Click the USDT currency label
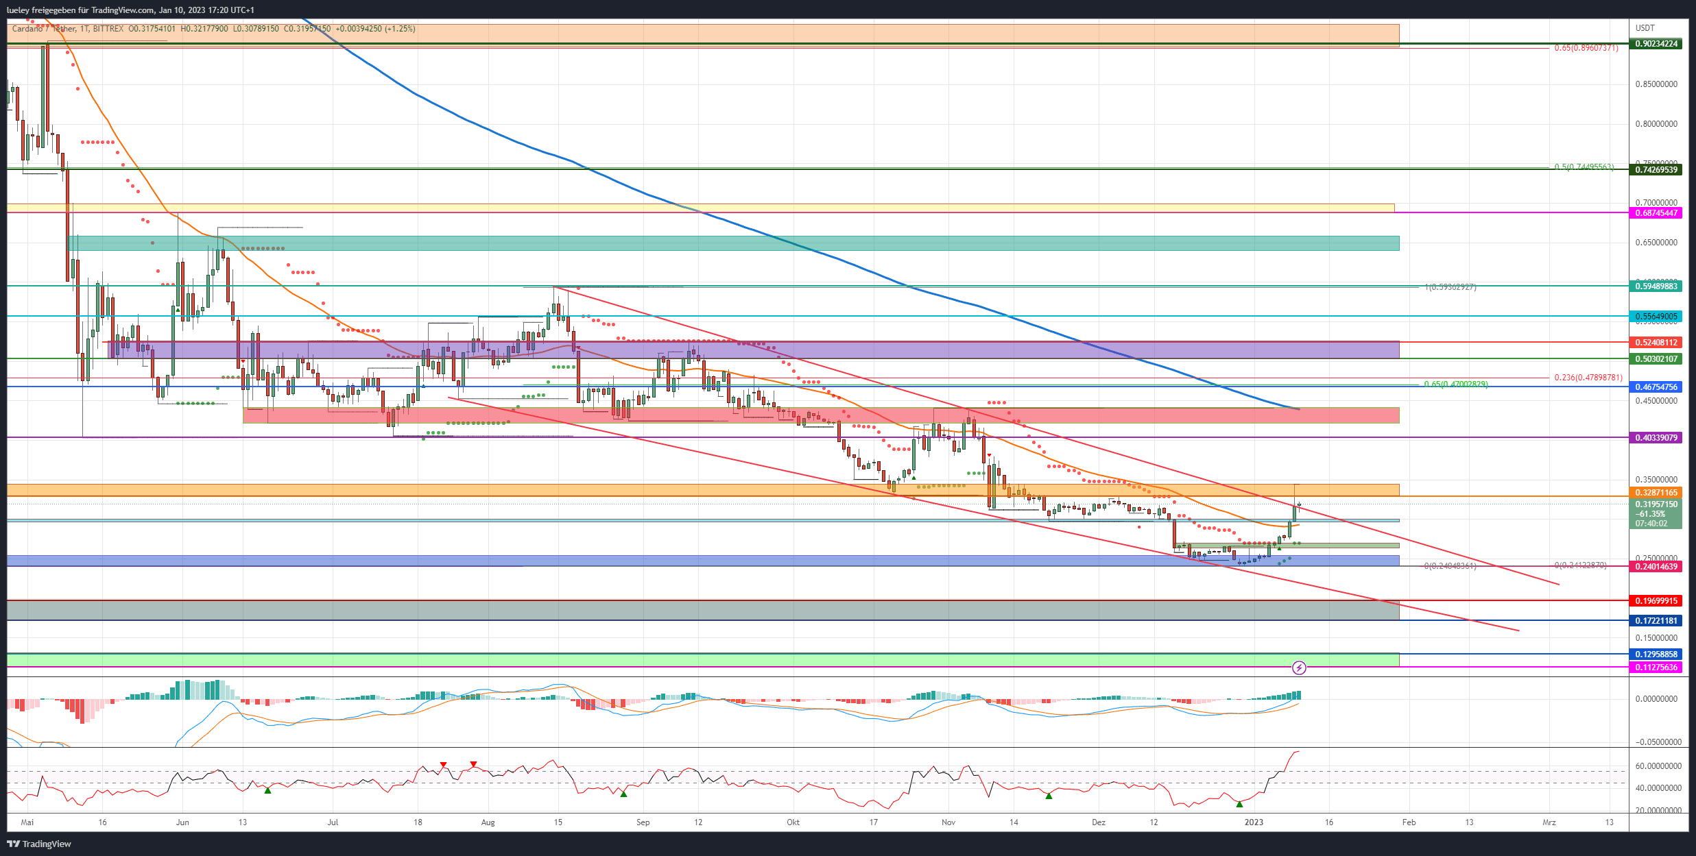Image resolution: width=1696 pixels, height=856 pixels. (1645, 28)
